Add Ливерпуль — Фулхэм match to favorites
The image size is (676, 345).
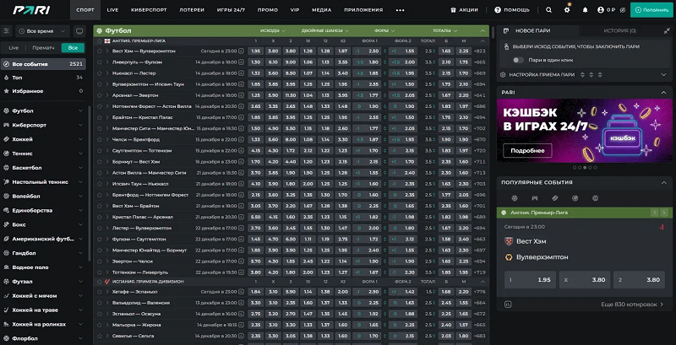point(99,62)
